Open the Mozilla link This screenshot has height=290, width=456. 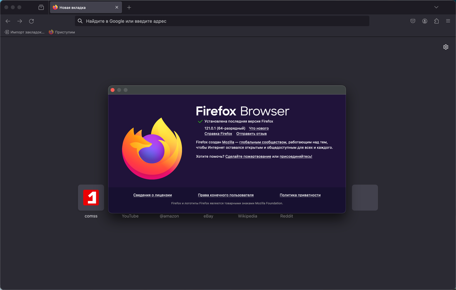tap(228, 142)
